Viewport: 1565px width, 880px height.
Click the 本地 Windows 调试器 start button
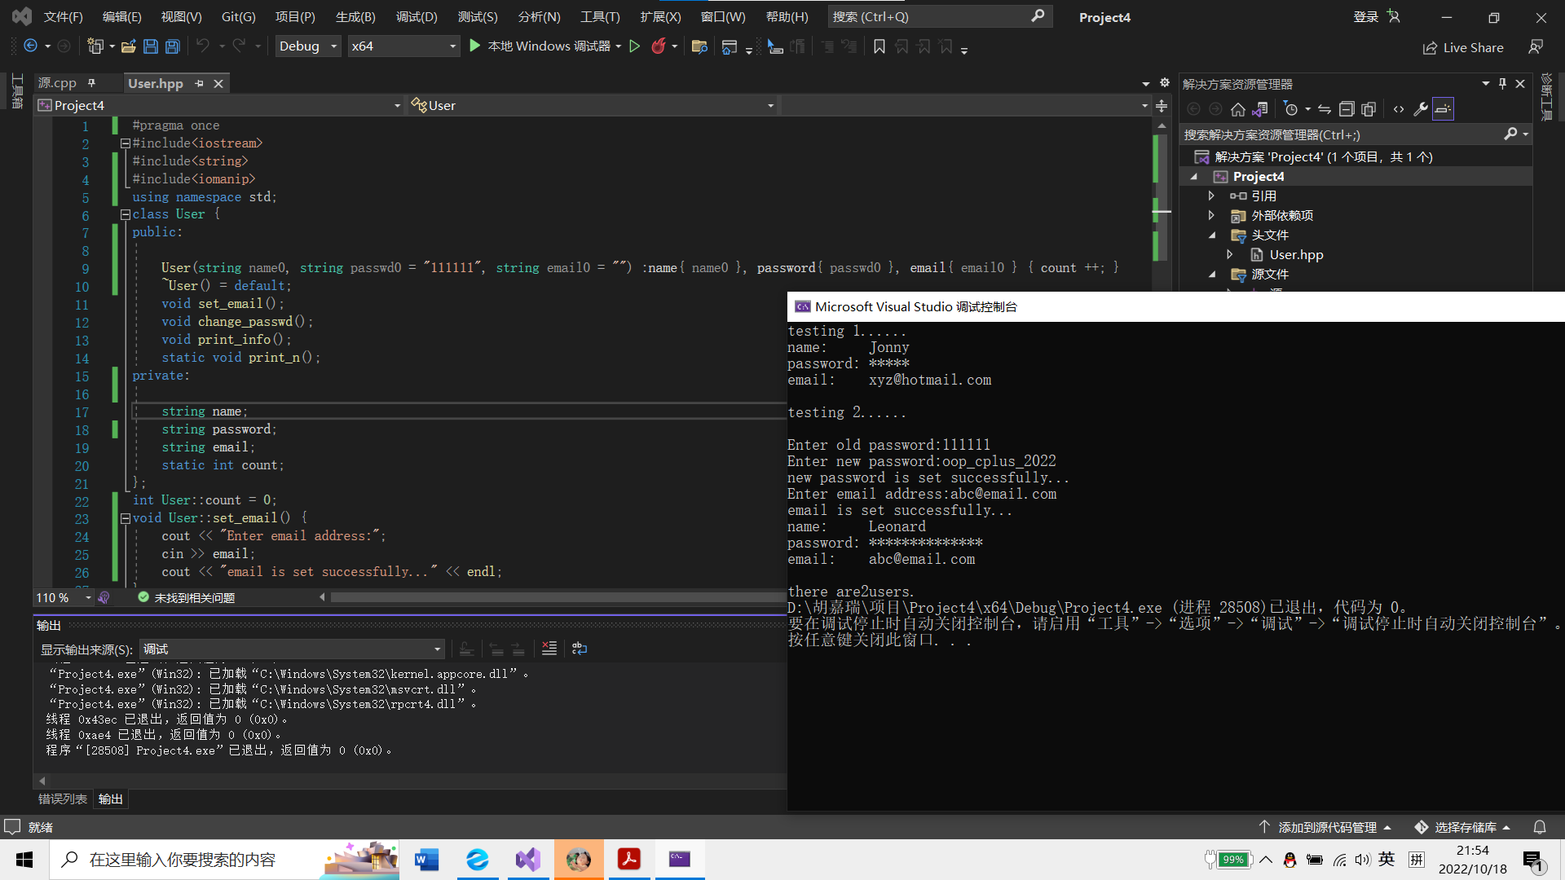[540, 46]
